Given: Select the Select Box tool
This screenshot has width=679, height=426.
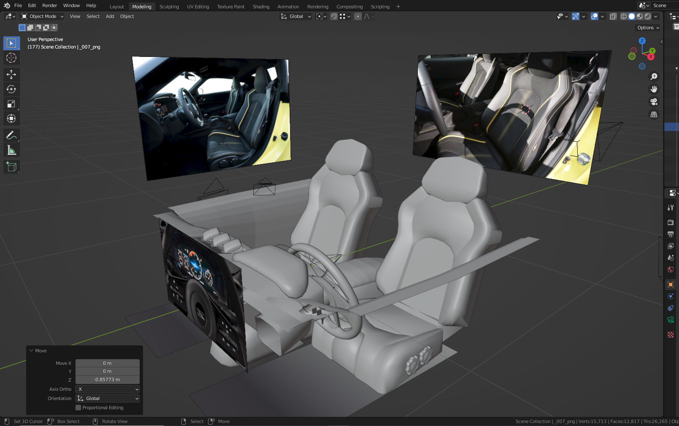Looking at the screenshot, I should tap(11, 43).
